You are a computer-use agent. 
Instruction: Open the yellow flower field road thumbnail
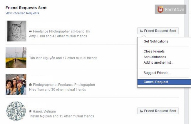point(16,58)
